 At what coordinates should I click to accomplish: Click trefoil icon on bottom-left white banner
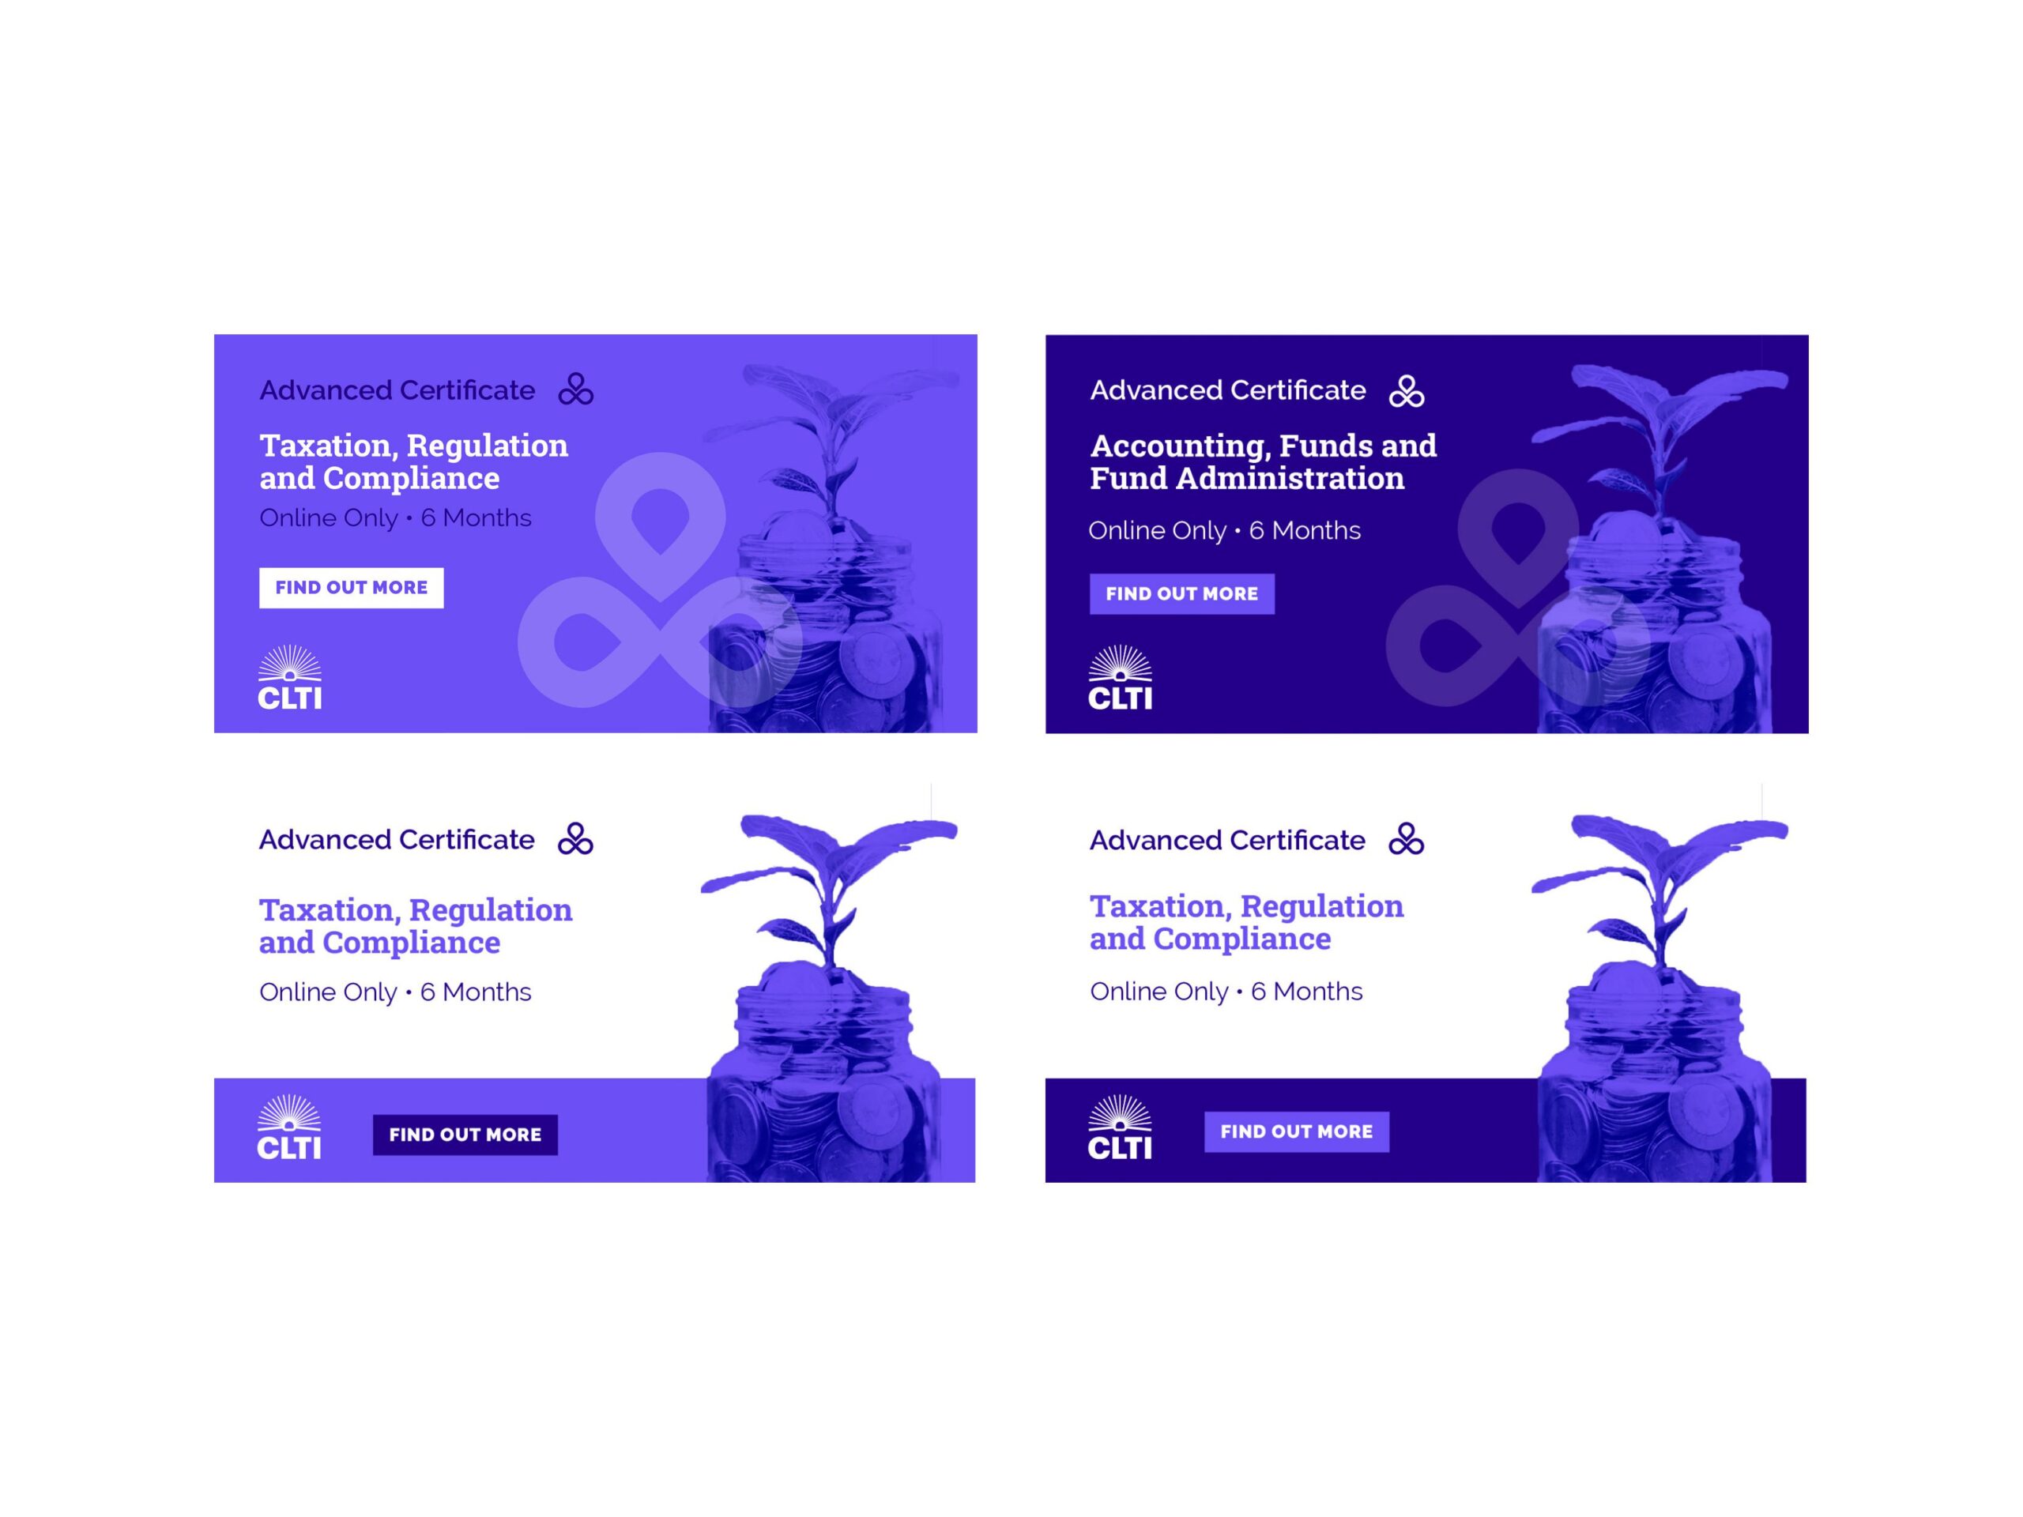coord(576,838)
